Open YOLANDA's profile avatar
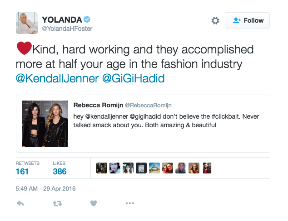This screenshot has height=221, width=288. point(27,23)
